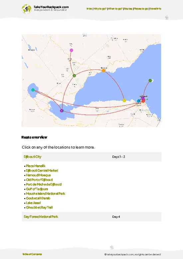Click the green marker on the offshore island
Viewport: 183px width, 259px height.
pos(150,81)
